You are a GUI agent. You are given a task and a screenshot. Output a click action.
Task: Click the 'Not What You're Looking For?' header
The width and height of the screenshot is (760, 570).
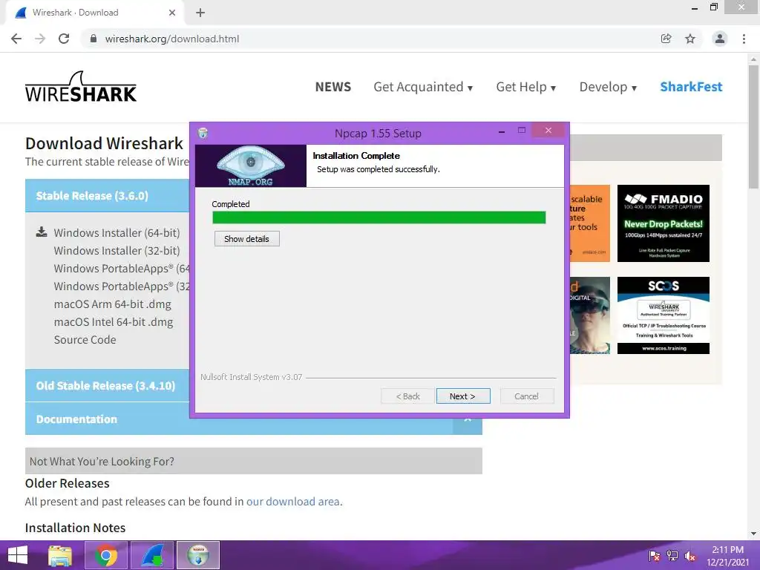click(254, 461)
